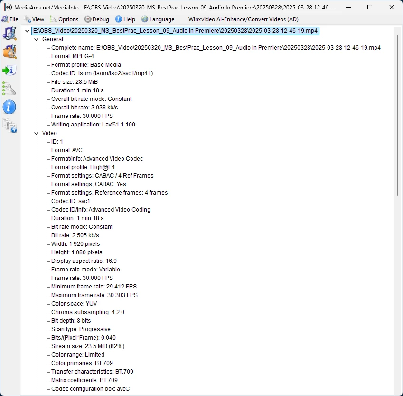
Task: Select 'Overall bit rate mode: Constant' row
Action: click(92, 99)
